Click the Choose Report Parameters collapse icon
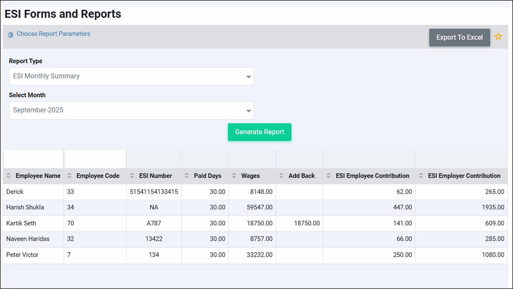The width and height of the screenshot is (513, 289). 10,35
